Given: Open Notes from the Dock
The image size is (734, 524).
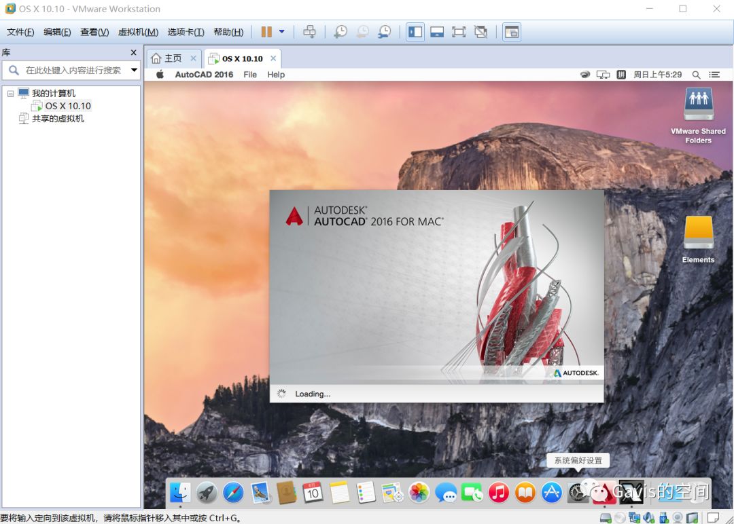Looking at the screenshot, I should 339,493.
